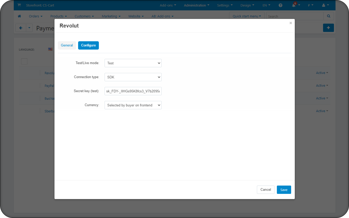This screenshot has height=218, width=349.
Task: Open the Design menu
Action: (x=247, y=5)
